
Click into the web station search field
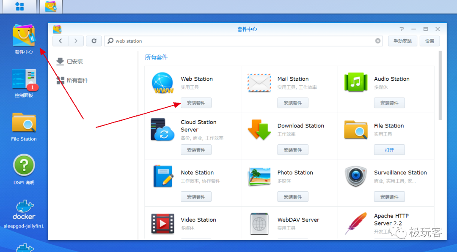243,41
